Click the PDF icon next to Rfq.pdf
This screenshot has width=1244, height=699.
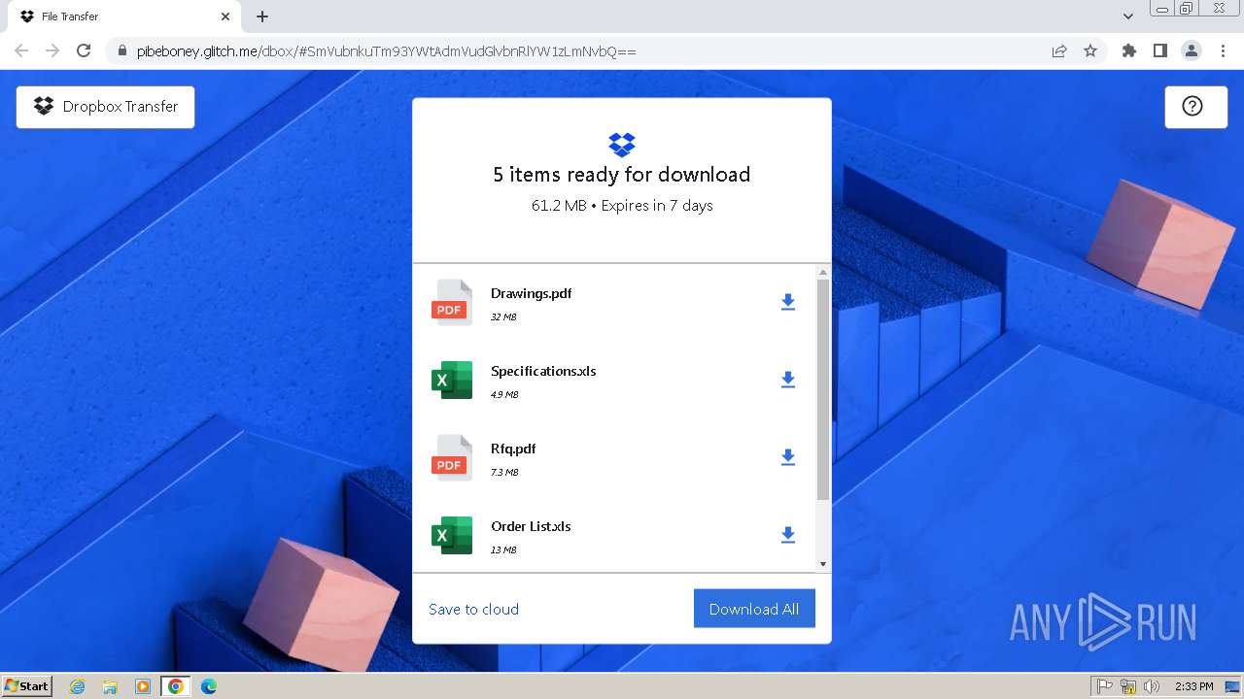click(452, 457)
